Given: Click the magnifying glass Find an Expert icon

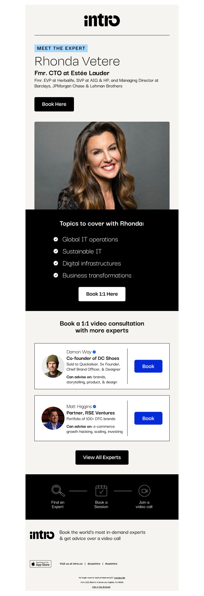Looking at the screenshot, I should [58, 491].
